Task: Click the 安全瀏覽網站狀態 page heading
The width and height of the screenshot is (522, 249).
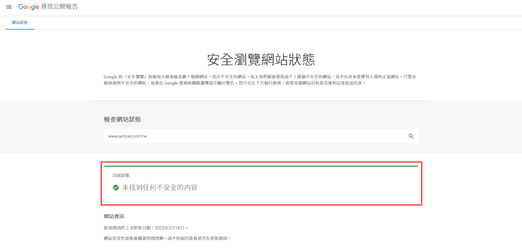Action: click(261, 60)
